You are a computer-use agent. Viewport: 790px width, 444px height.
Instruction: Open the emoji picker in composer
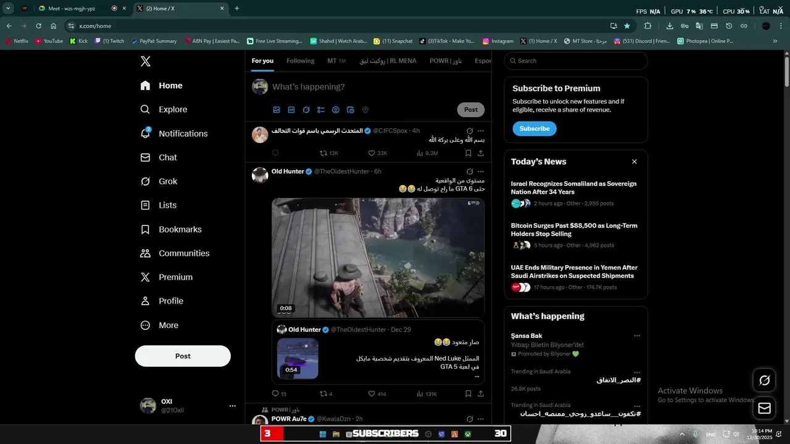(336, 110)
